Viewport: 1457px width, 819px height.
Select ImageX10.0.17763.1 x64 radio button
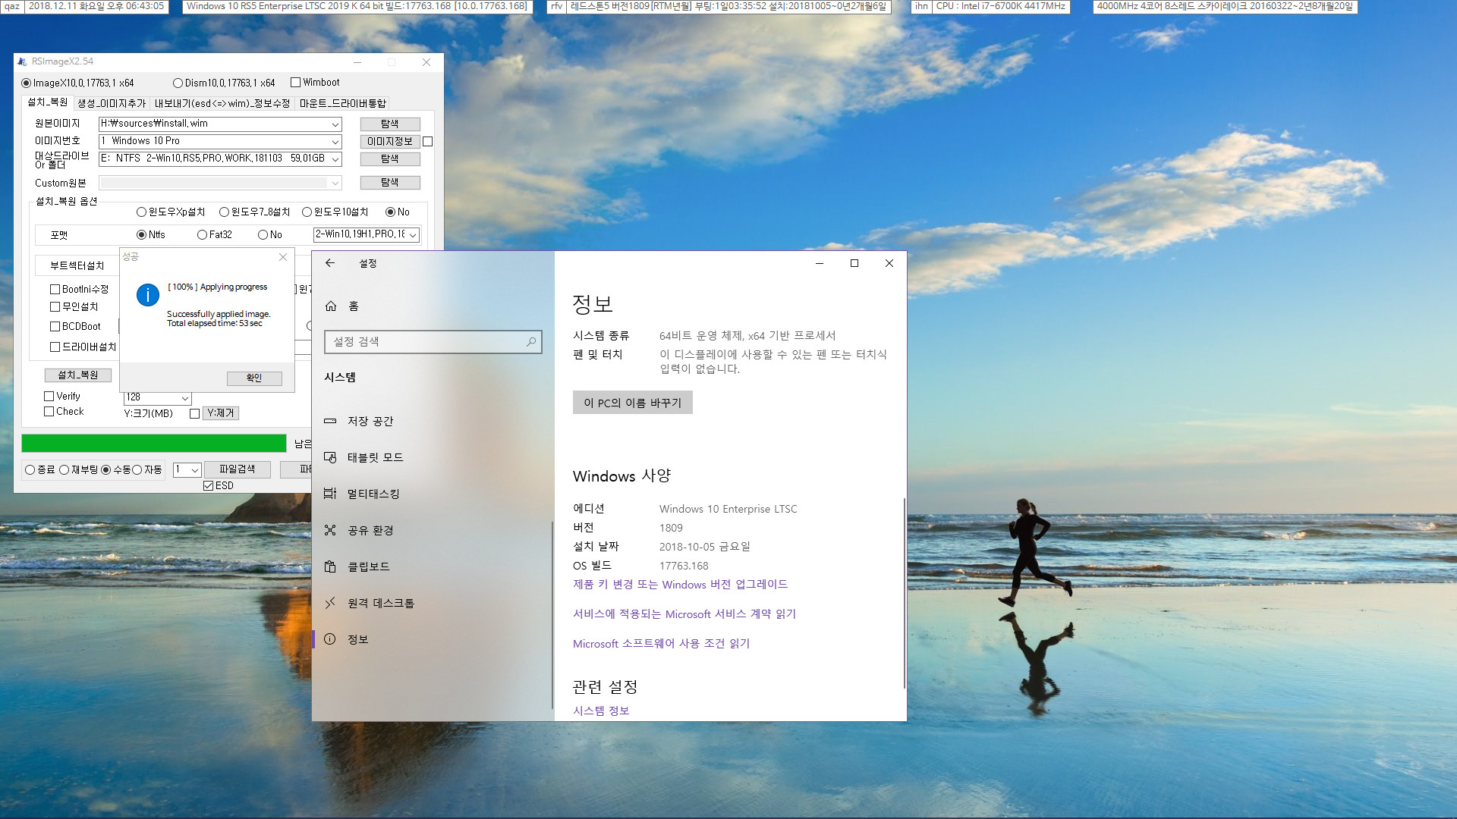[27, 83]
